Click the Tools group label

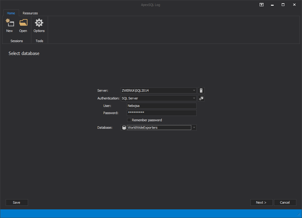tap(39, 41)
